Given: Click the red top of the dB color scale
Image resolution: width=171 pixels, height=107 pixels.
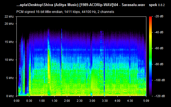Looking at the screenshot, I should 150,18.
